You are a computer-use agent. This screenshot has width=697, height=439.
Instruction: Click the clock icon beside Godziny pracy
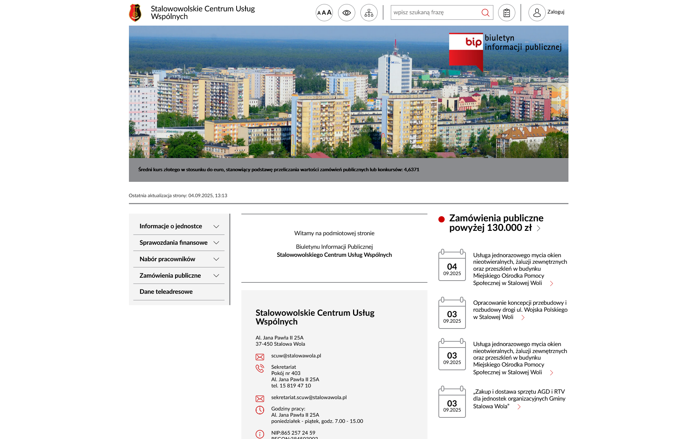click(260, 410)
